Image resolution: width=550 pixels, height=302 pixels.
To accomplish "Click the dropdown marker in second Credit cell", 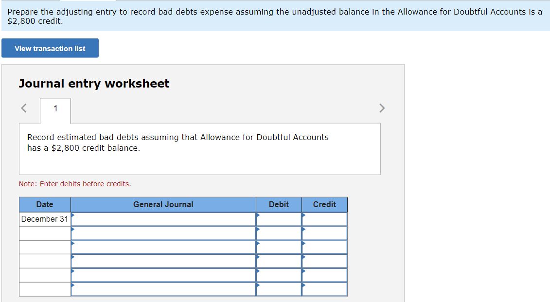I will pos(303,230).
